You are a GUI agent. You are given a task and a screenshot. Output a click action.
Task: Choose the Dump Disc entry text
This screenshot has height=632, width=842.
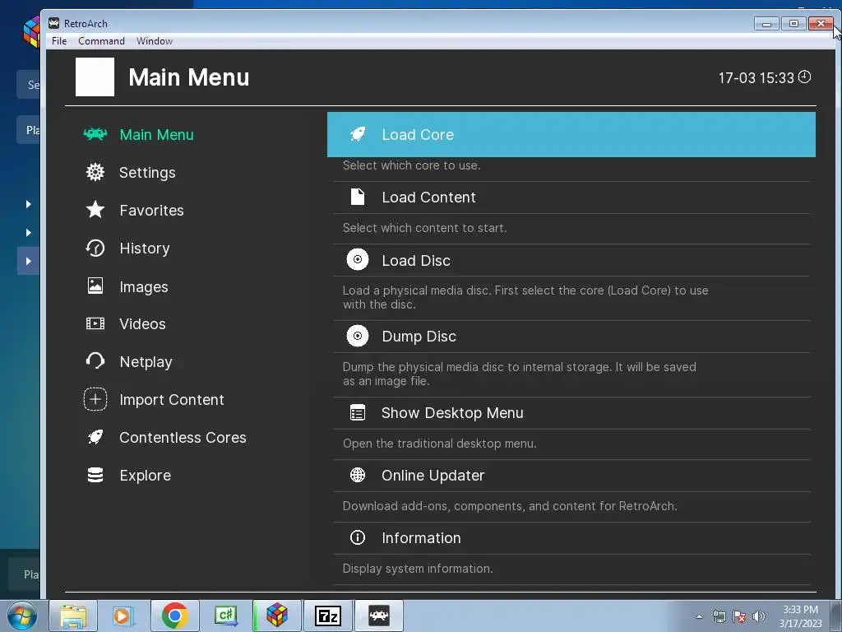click(x=419, y=337)
